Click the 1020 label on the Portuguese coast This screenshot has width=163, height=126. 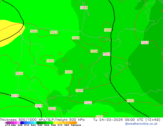click(20, 73)
